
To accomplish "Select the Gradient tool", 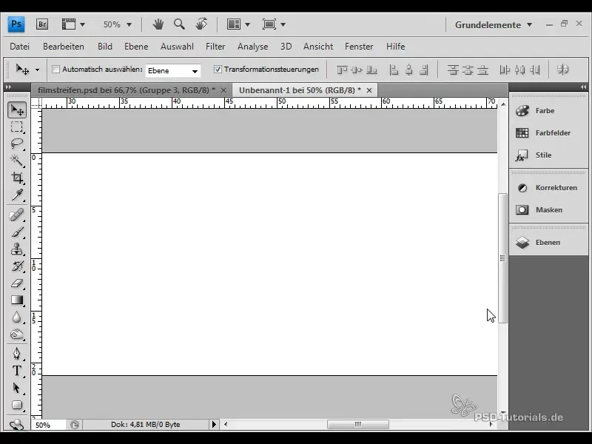I will (x=16, y=300).
